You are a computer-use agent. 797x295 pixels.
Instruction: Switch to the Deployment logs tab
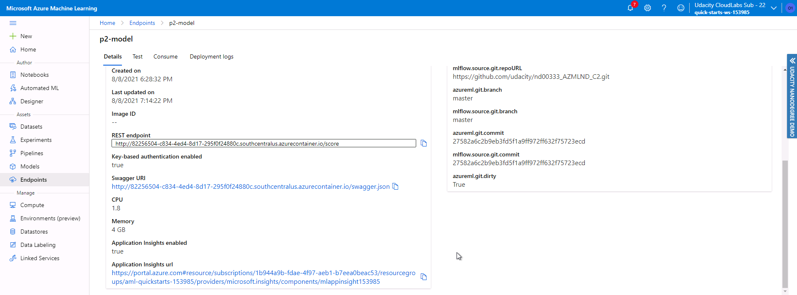(x=211, y=57)
